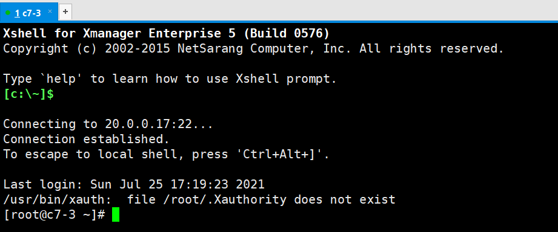Click the green terminal cursor block

tap(116, 214)
